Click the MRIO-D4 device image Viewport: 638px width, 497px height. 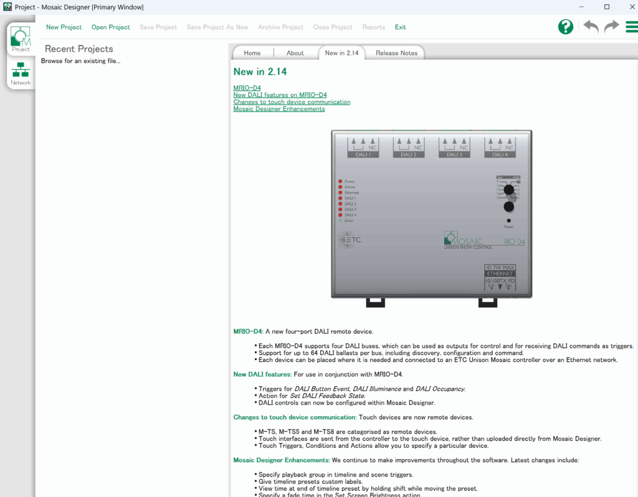point(432,218)
